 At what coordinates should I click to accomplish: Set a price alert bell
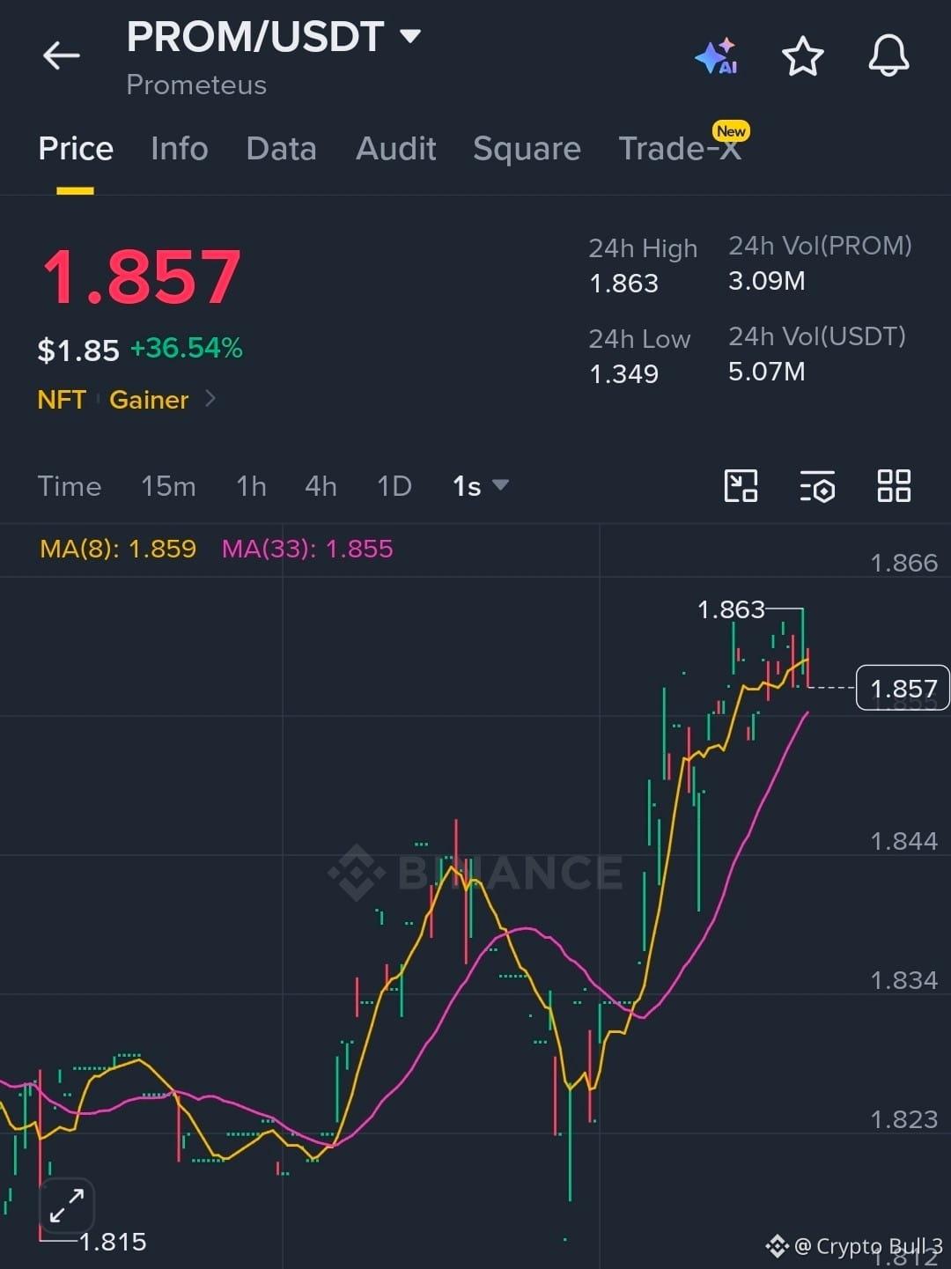pyautogui.click(x=888, y=55)
